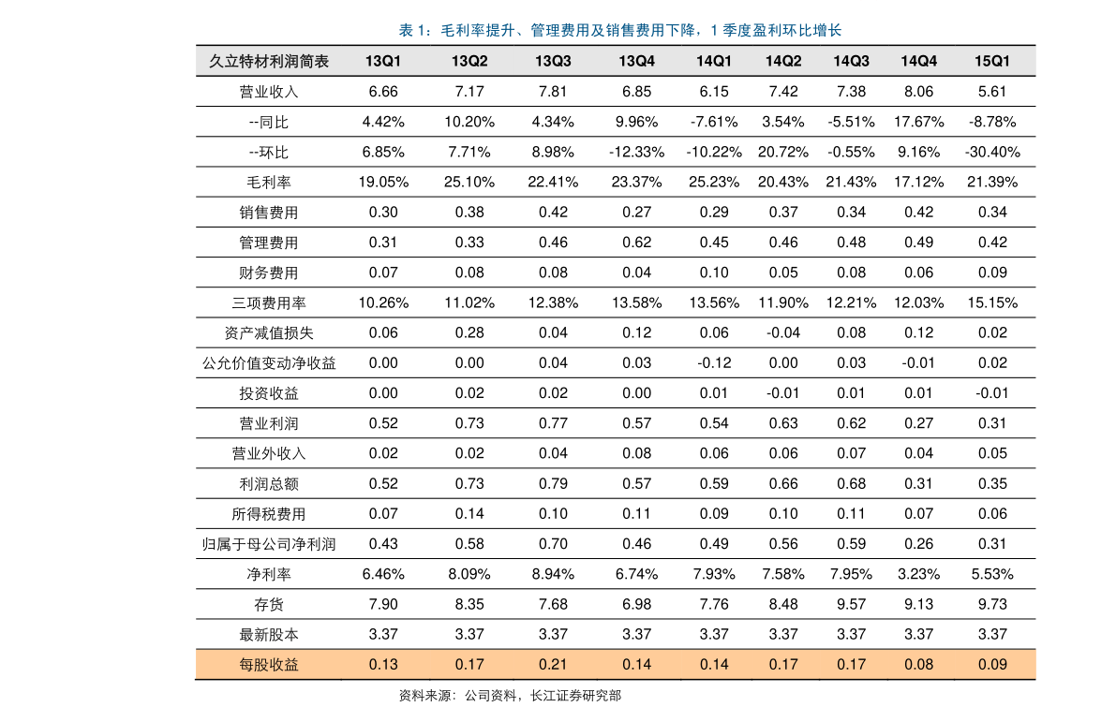Screen dimensions: 1116x722
Task: Select the 14Q1 column header
Action: (x=713, y=60)
